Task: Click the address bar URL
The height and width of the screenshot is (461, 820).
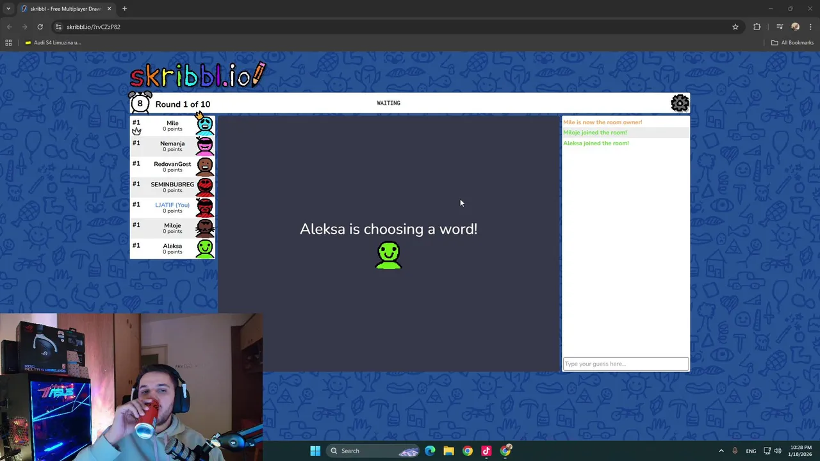Action: click(94, 27)
